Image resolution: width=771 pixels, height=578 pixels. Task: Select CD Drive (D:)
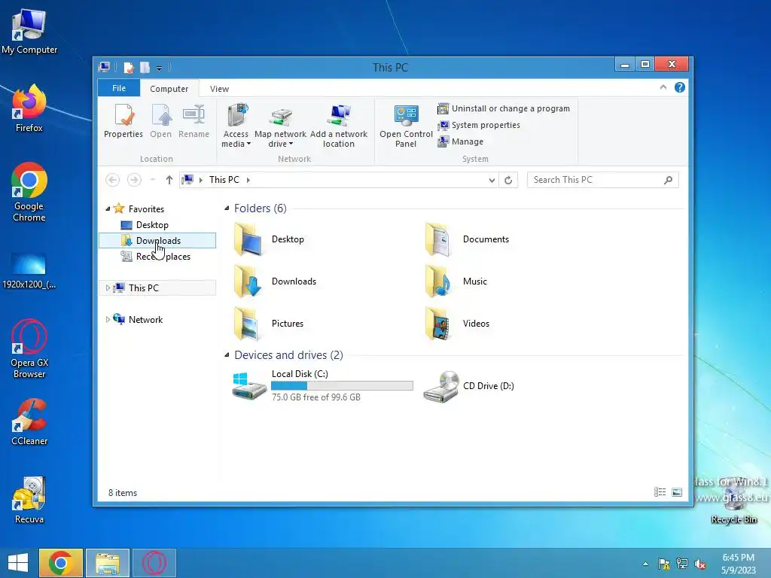469,386
